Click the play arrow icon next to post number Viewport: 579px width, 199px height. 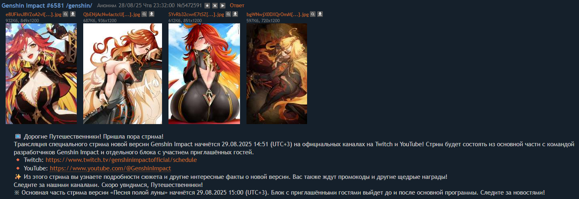[223, 5]
